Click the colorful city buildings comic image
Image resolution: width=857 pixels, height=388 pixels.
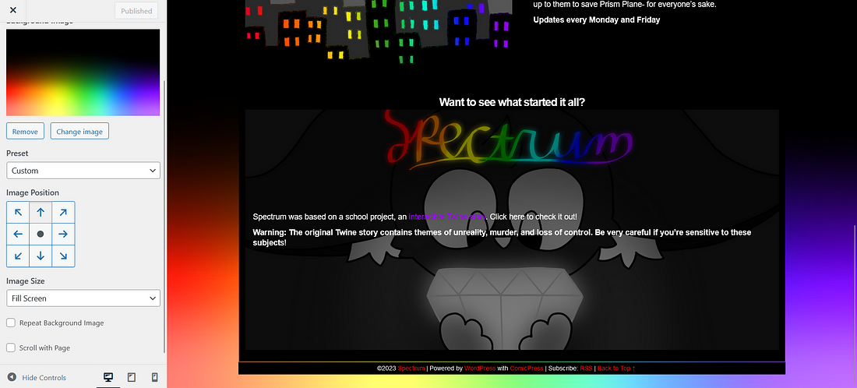(379, 33)
